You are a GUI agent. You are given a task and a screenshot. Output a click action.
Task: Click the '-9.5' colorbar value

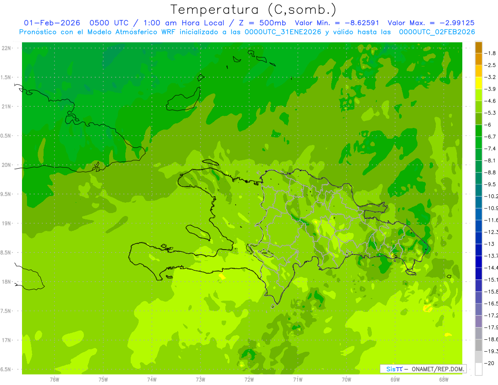pos(490,184)
